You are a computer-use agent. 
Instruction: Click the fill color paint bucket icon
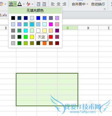[x=11, y=4]
